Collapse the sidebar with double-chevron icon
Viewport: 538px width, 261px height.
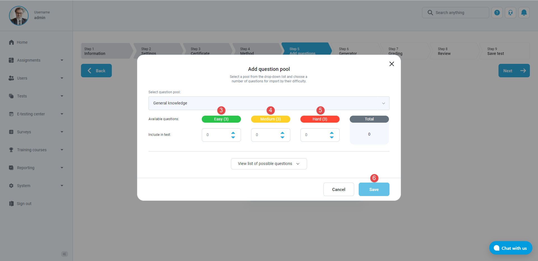coord(64,254)
